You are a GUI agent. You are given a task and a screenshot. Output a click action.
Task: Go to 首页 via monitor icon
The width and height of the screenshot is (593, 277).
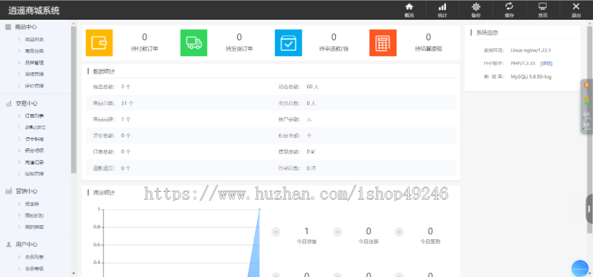543,7
